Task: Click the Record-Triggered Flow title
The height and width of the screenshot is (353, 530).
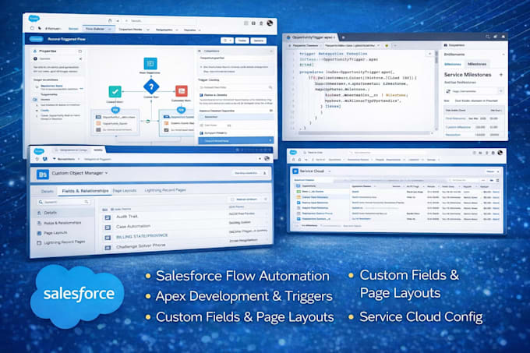Action: [x=66, y=39]
